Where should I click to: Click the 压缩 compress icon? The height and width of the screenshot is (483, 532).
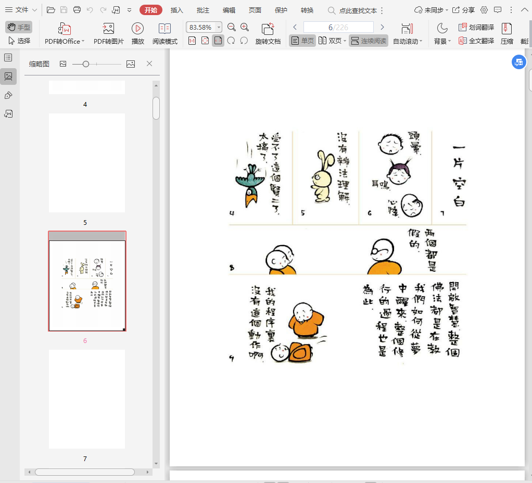coord(506,29)
